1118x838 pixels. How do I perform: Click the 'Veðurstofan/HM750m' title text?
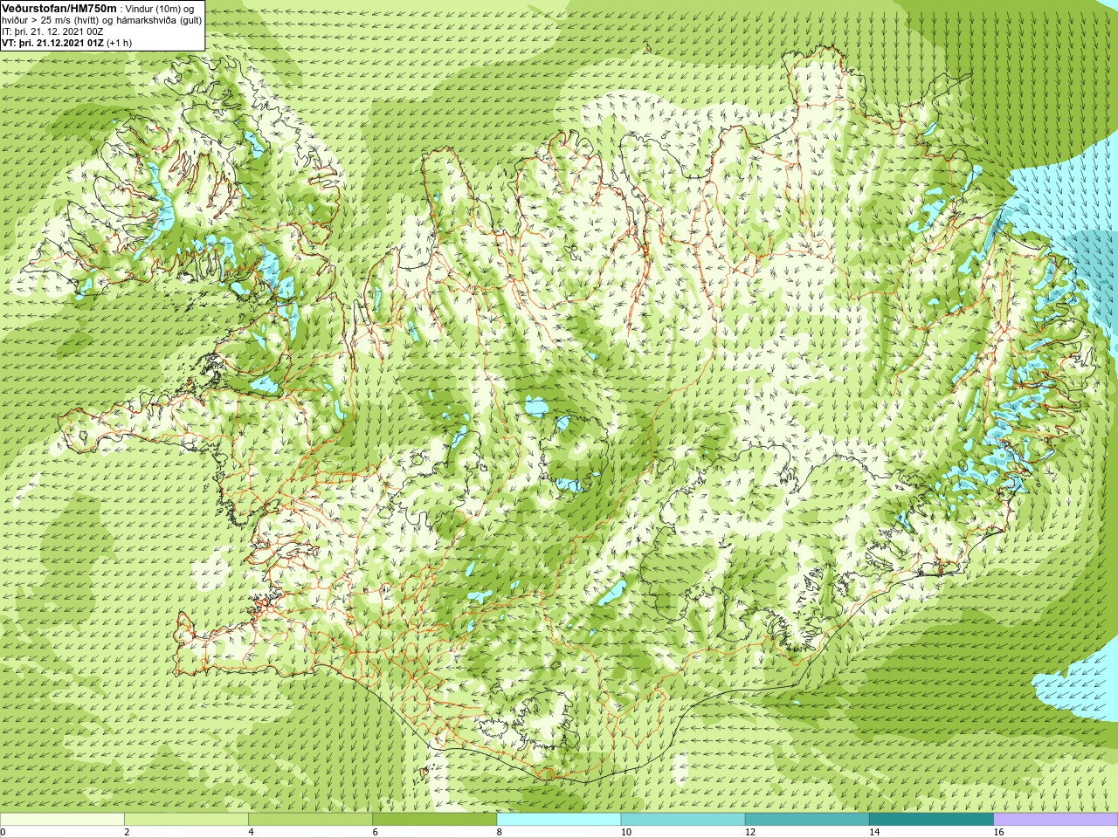tap(59, 8)
